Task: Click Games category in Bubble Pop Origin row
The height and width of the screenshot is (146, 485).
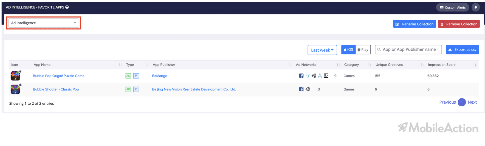Action: [x=349, y=76]
